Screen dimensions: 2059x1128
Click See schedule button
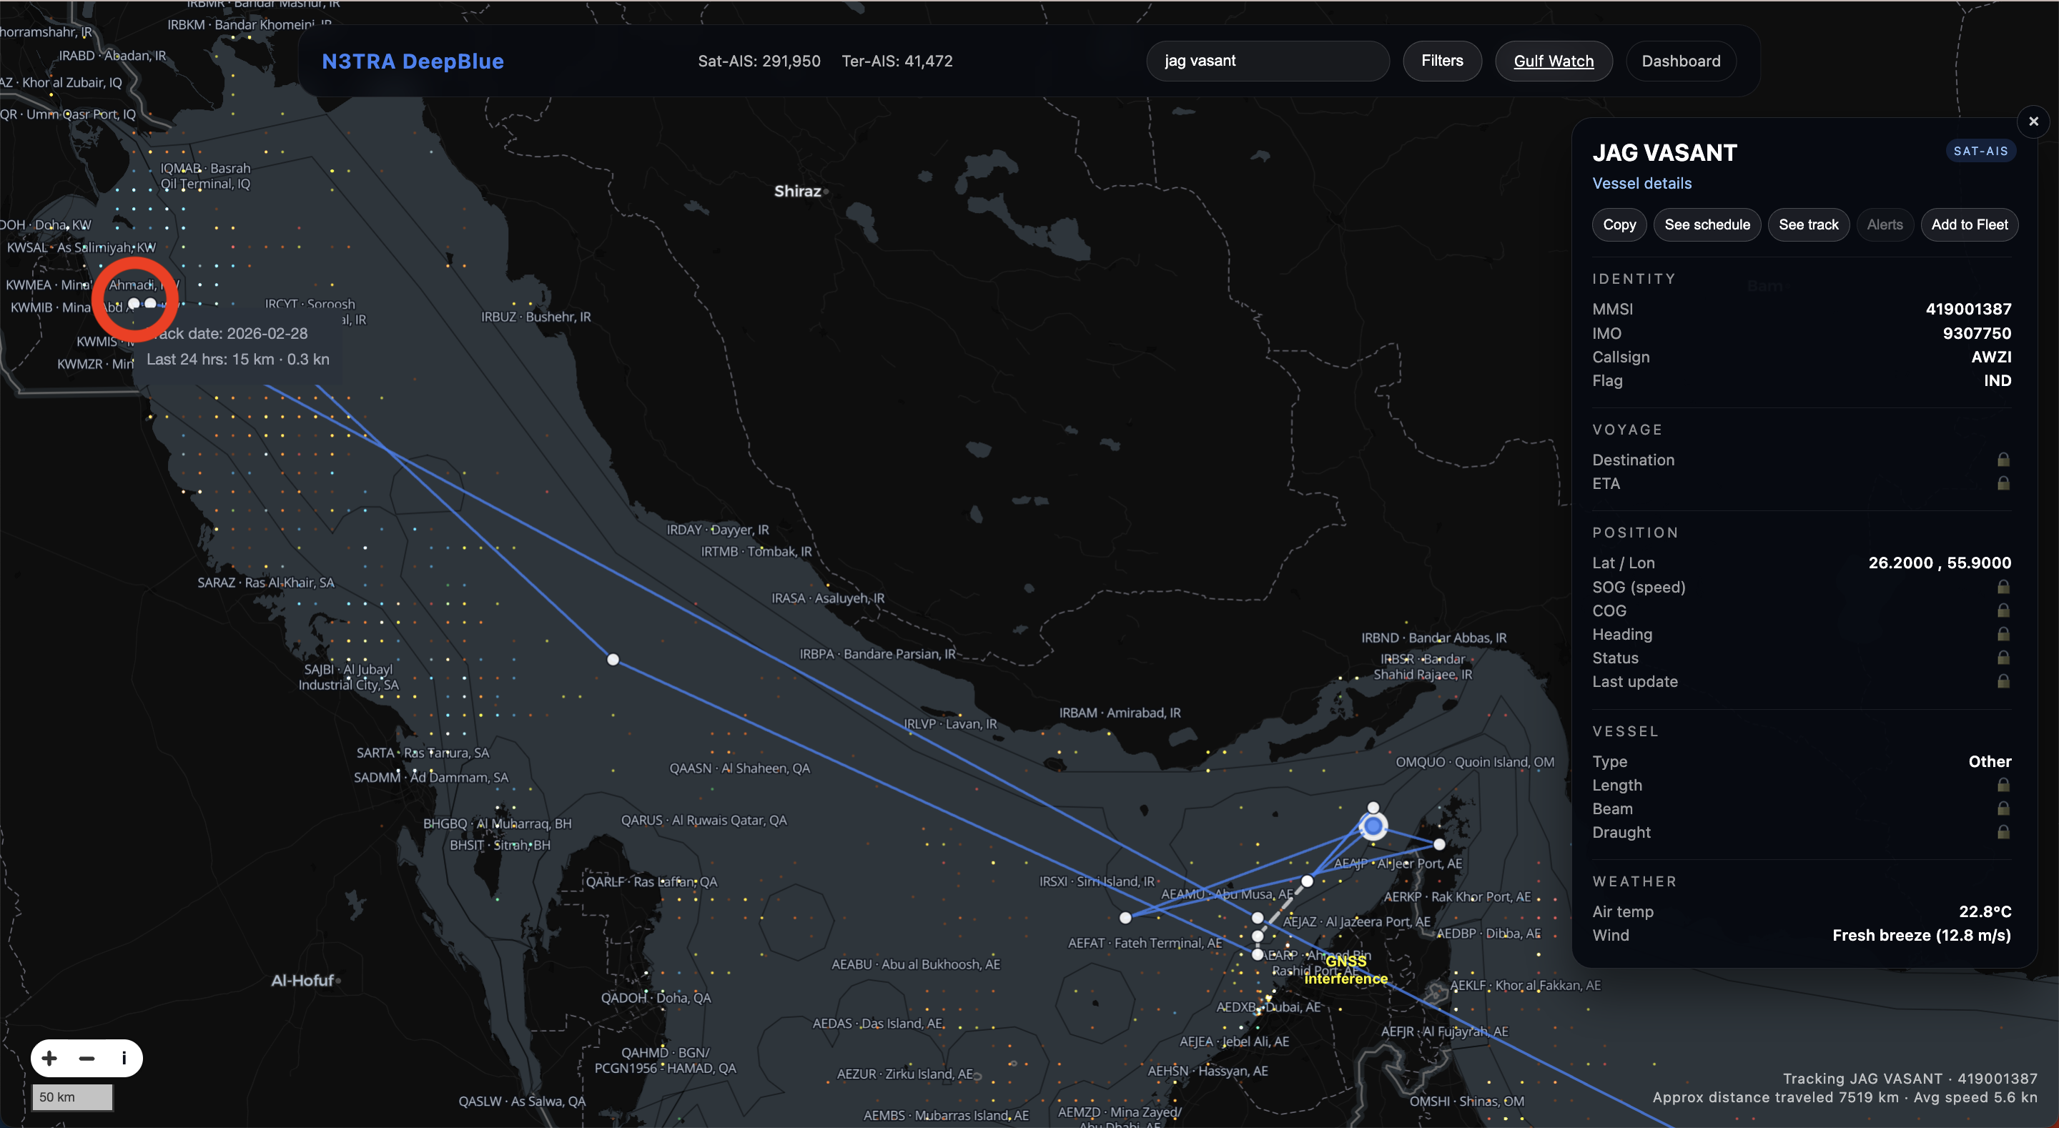point(1707,224)
